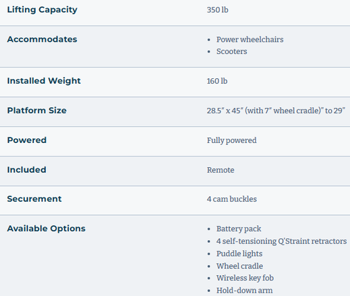Screen dimensions: 350x296
Task: Select the Accommodates row heading
Action: [42, 39]
